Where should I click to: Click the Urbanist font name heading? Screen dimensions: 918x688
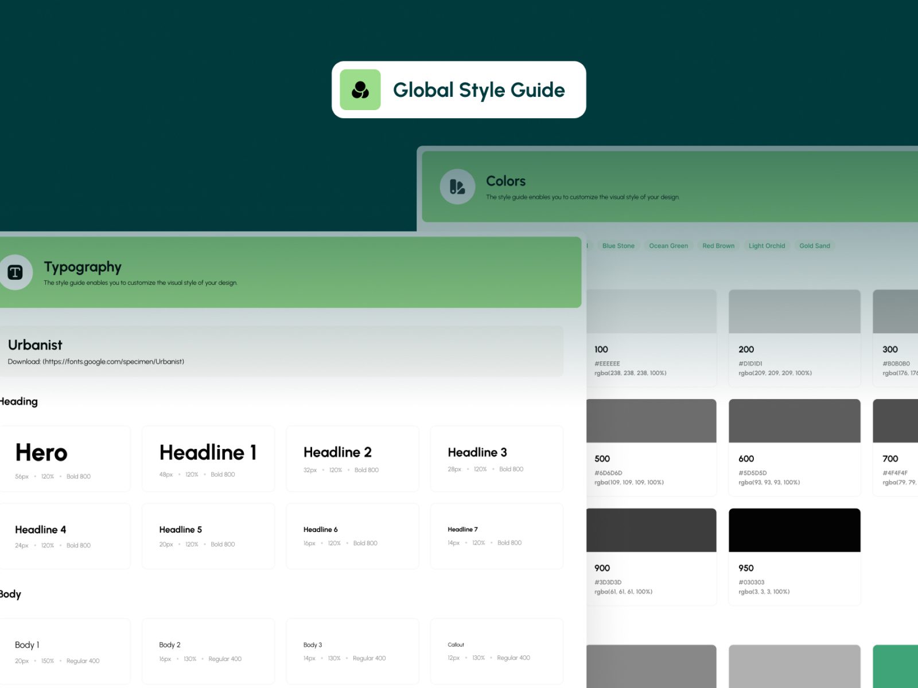(35, 345)
